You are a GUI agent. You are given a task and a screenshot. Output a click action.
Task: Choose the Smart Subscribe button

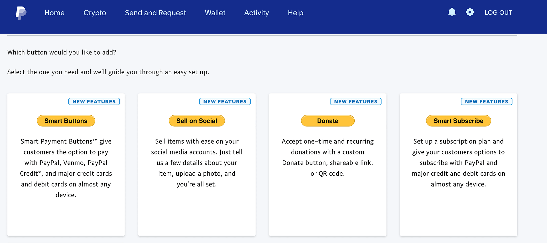pos(458,121)
